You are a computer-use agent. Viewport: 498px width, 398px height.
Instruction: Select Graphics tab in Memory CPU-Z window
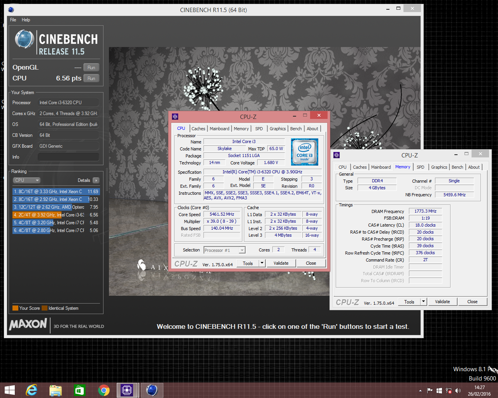pos(439,167)
